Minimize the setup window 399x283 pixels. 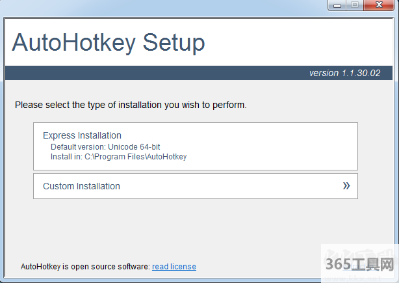point(335,5)
